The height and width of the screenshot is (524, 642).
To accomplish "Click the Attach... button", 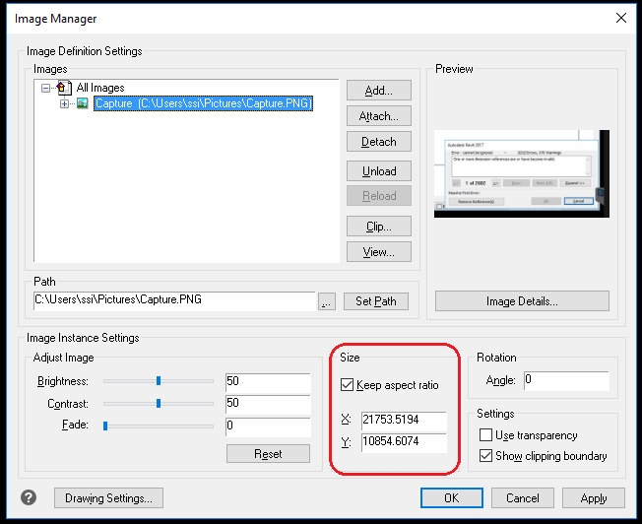I will 379,116.
